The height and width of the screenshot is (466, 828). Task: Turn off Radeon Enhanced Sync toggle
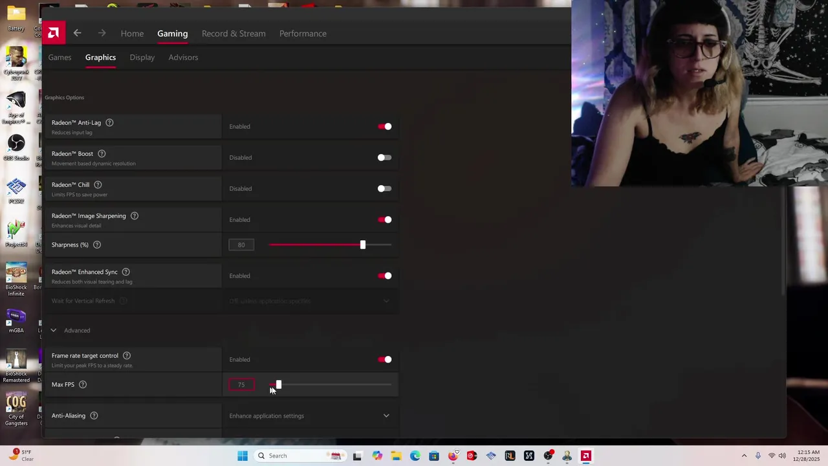tap(385, 276)
